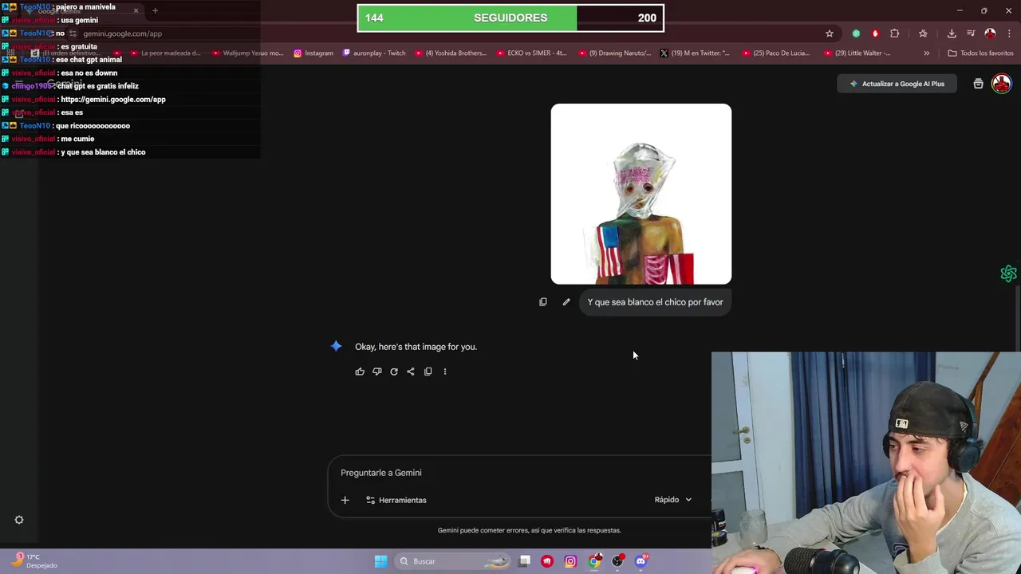Open Task View on the taskbar
This screenshot has height=574, width=1021.
[524, 561]
